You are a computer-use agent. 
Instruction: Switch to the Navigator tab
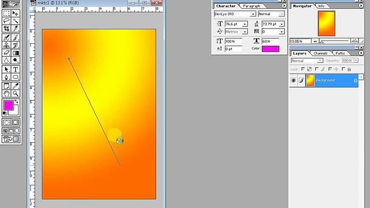302,6
